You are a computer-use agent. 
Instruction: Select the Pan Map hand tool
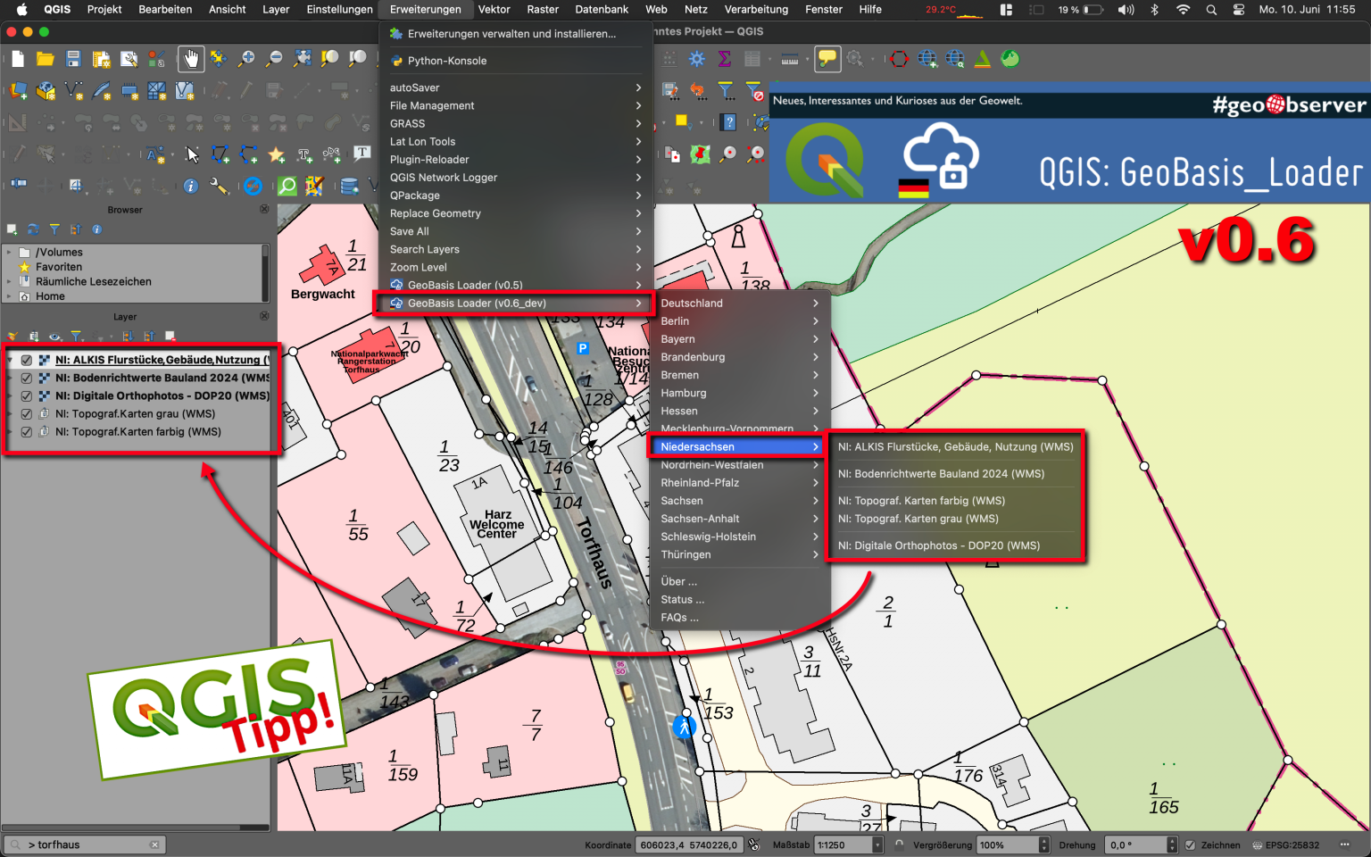pos(190,59)
